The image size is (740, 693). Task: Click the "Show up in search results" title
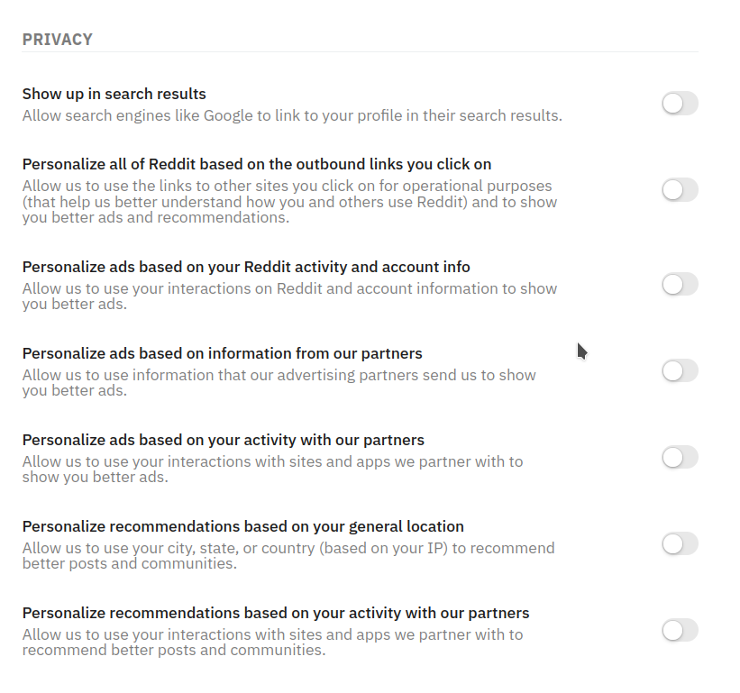[114, 94]
